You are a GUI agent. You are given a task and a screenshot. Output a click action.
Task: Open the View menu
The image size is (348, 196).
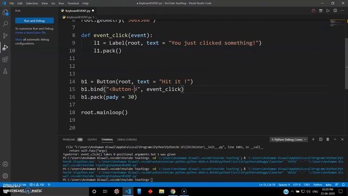pyautogui.click(x=45, y=3)
